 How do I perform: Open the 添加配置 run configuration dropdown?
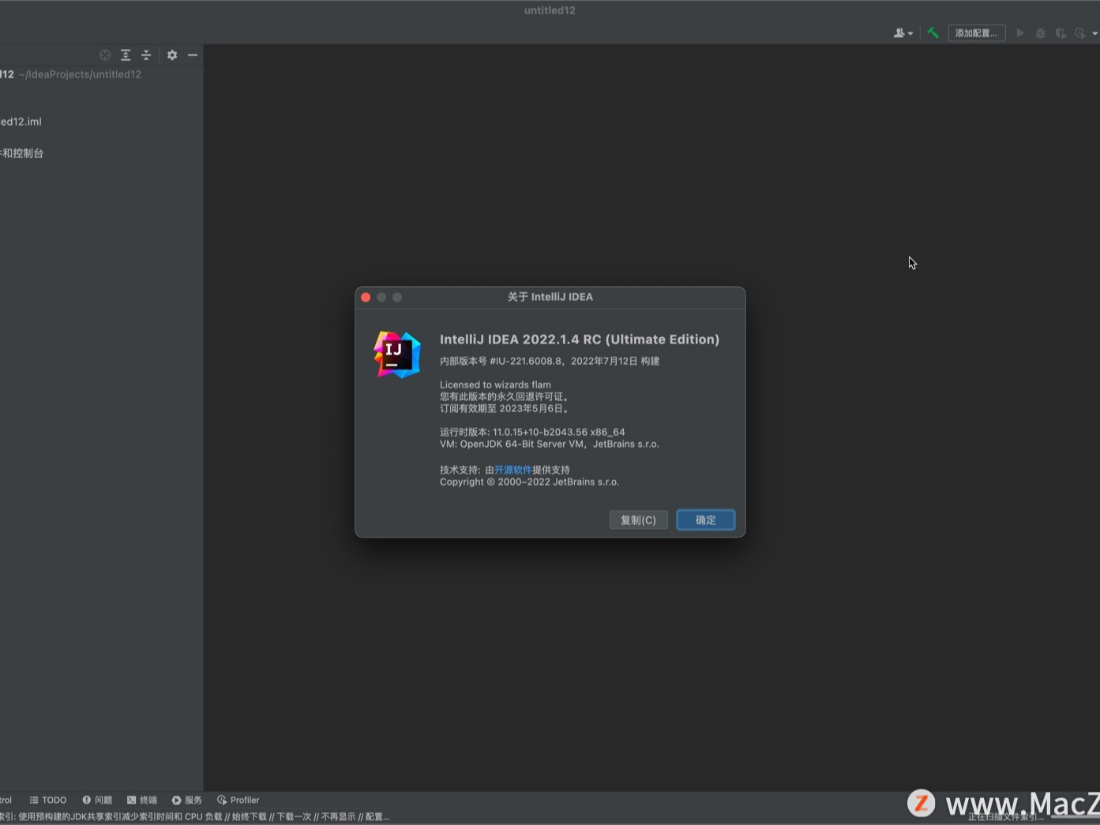click(x=977, y=33)
